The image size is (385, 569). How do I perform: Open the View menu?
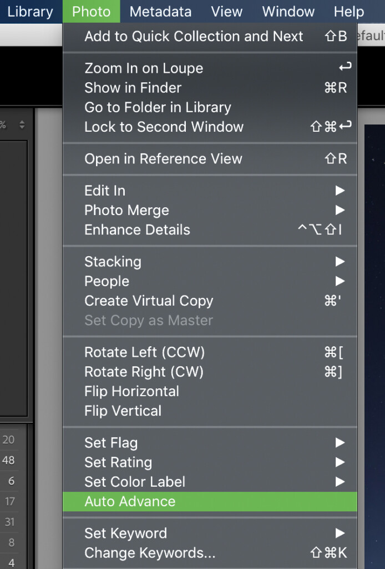(227, 12)
